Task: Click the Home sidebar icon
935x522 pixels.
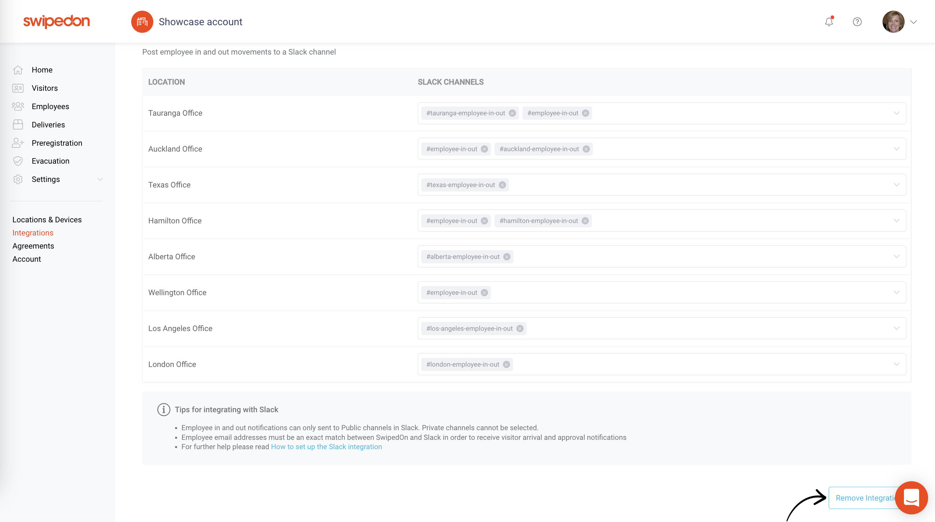Action: click(18, 70)
